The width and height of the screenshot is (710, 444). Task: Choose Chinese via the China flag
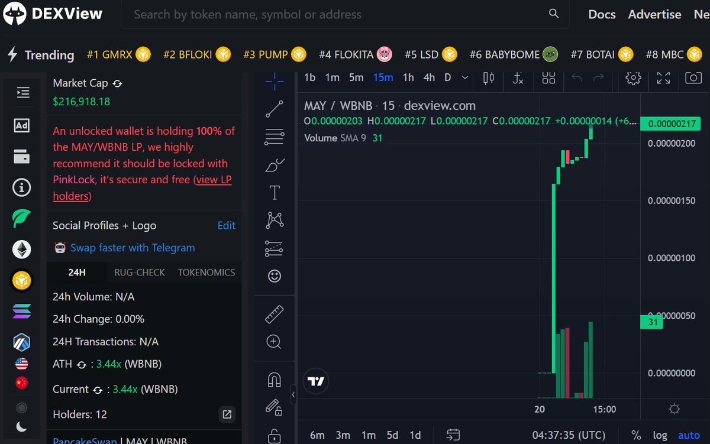pos(22,383)
